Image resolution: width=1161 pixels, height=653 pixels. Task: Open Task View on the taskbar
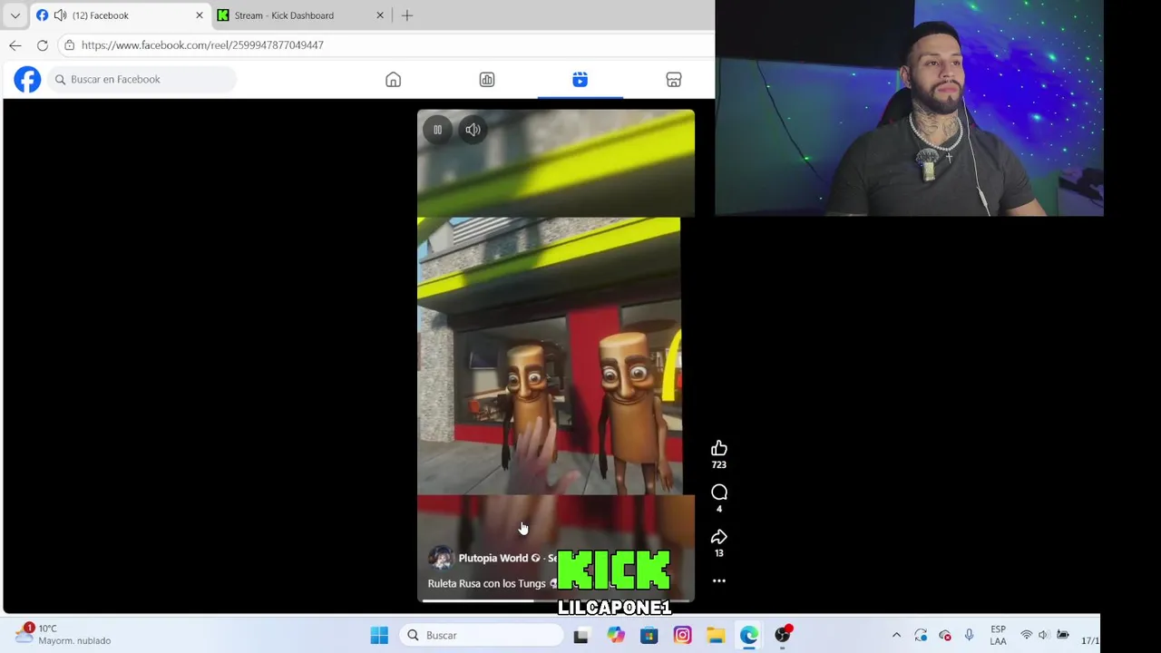(x=580, y=636)
